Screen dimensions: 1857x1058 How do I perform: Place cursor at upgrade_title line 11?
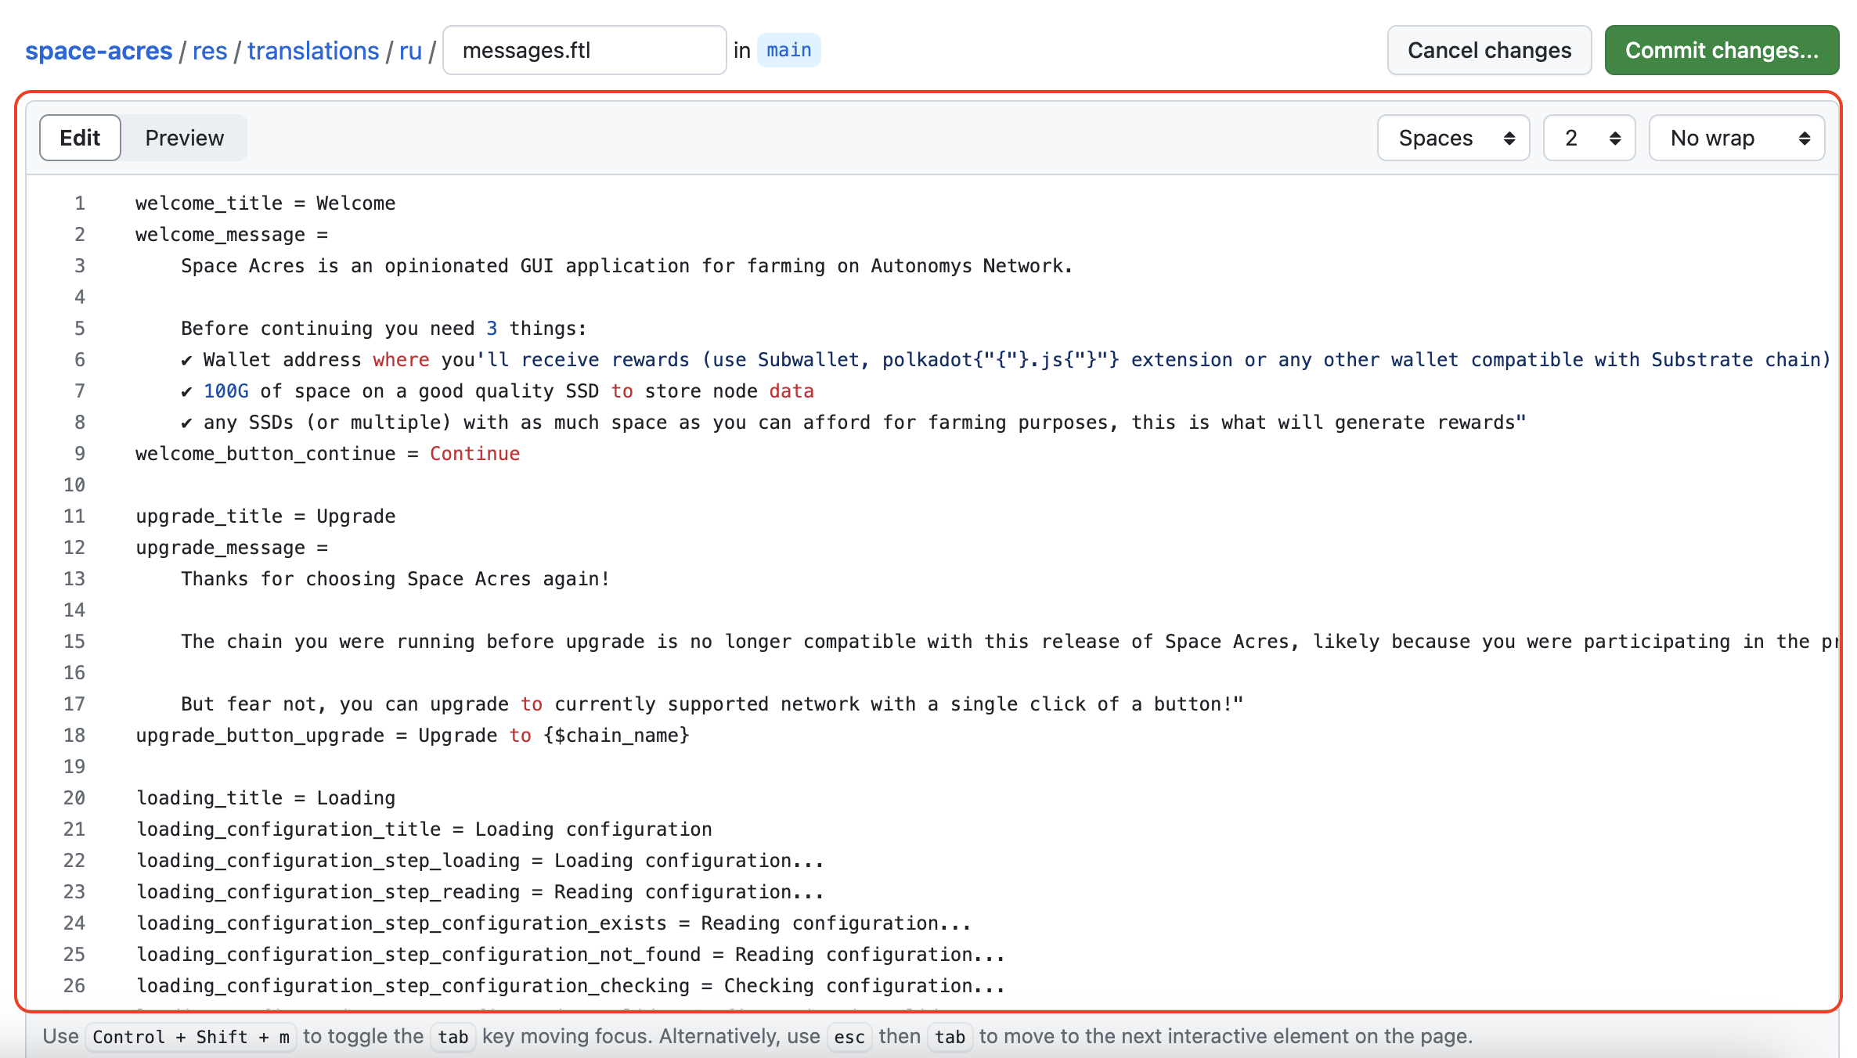click(x=265, y=516)
